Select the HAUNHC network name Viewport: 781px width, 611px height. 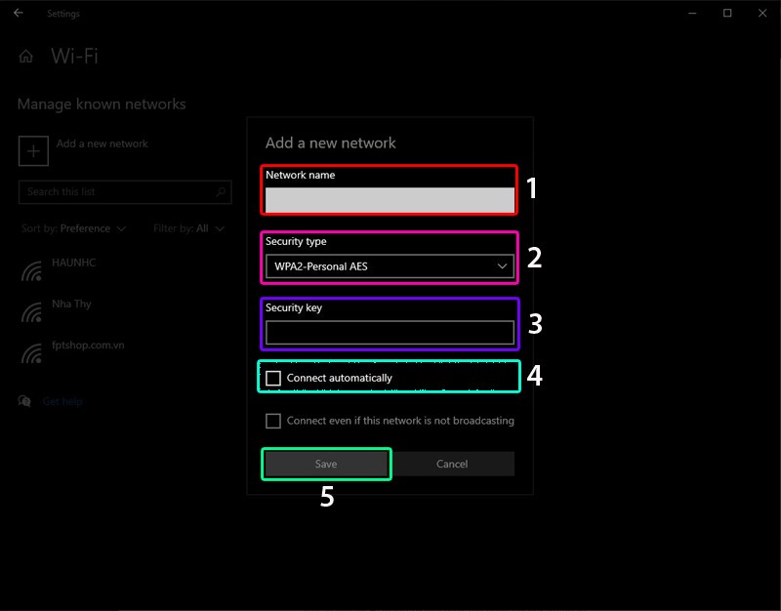(x=74, y=263)
